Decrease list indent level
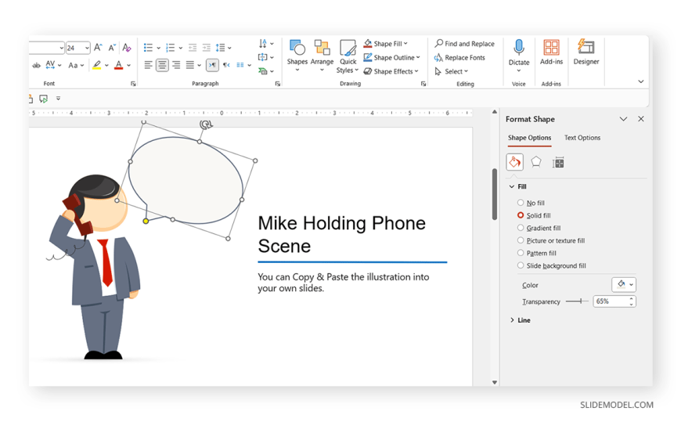Image resolution: width=681 pixels, height=422 pixels. [193, 48]
